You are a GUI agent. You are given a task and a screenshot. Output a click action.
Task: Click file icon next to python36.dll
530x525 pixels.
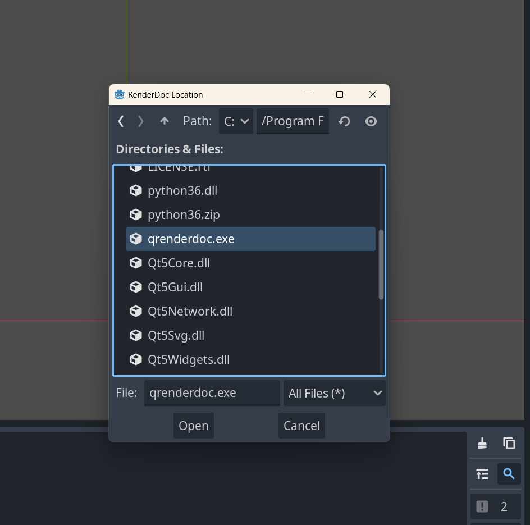(136, 191)
